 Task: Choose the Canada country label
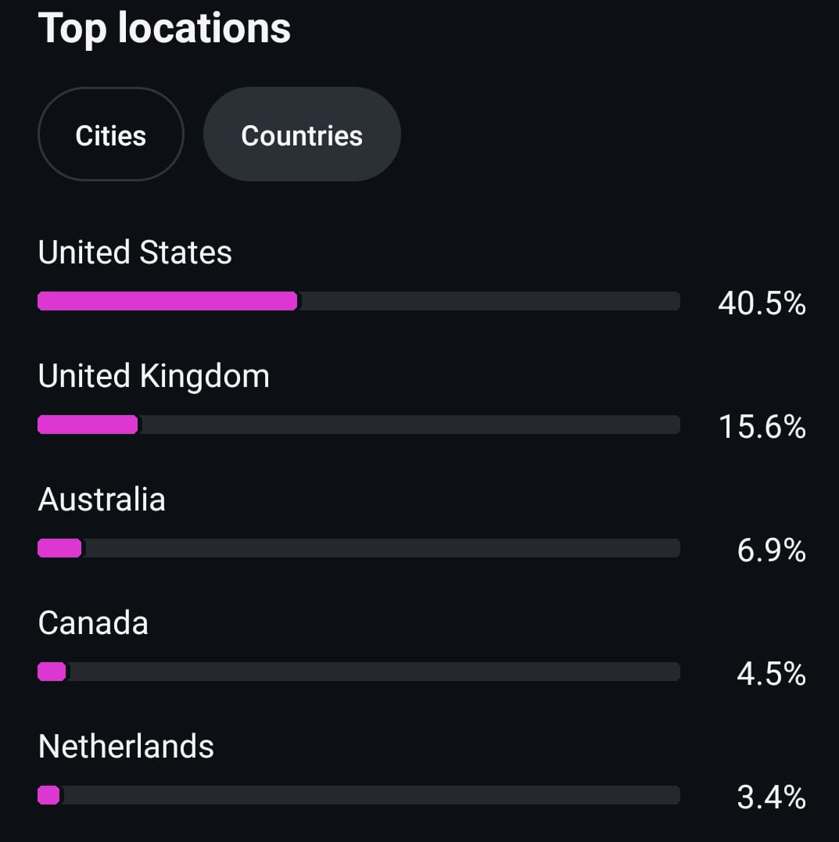pyautogui.click(x=93, y=623)
